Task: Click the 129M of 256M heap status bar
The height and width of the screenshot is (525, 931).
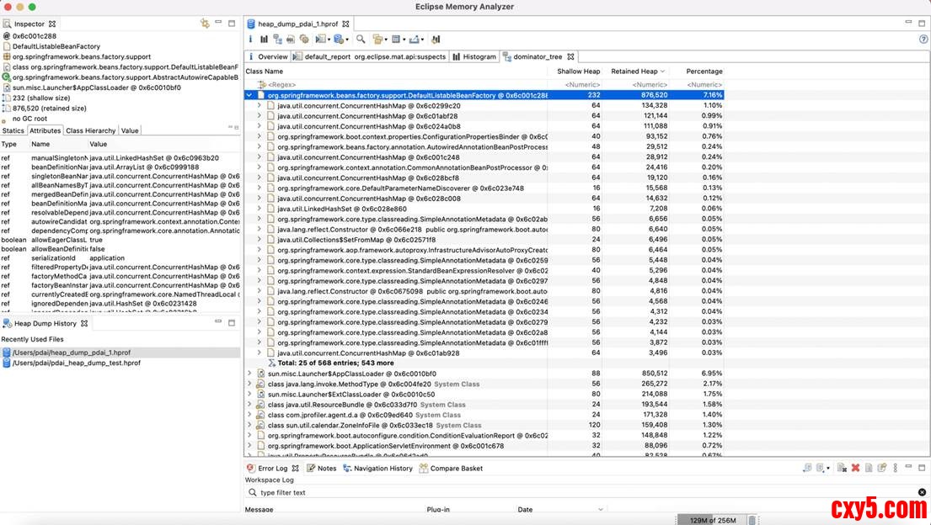Action: click(x=712, y=521)
